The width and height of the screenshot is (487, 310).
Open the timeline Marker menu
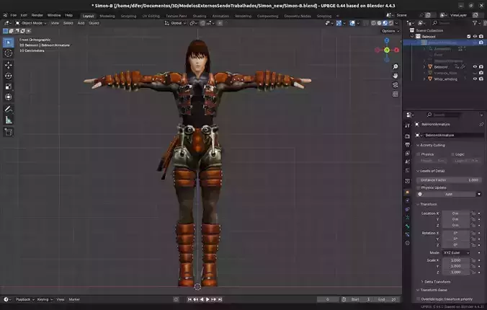[74, 299]
